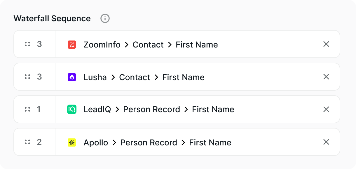Grab the Apollo row drag handle
The height and width of the screenshot is (169, 356).
pos(27,142)
